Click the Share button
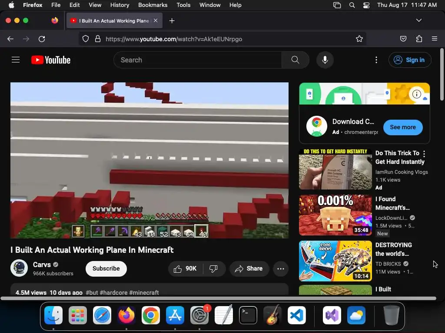This screenshot has width=445, height=333. 249,268
